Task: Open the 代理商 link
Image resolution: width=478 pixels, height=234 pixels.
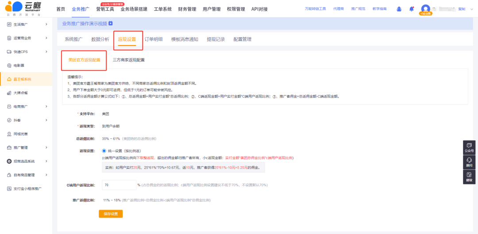Action: (339, 9)
